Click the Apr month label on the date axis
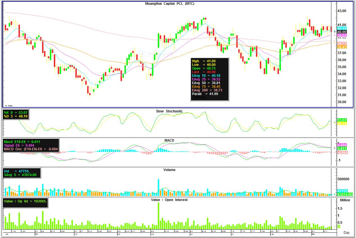This screenshot has width=356, height=238. 119,234
